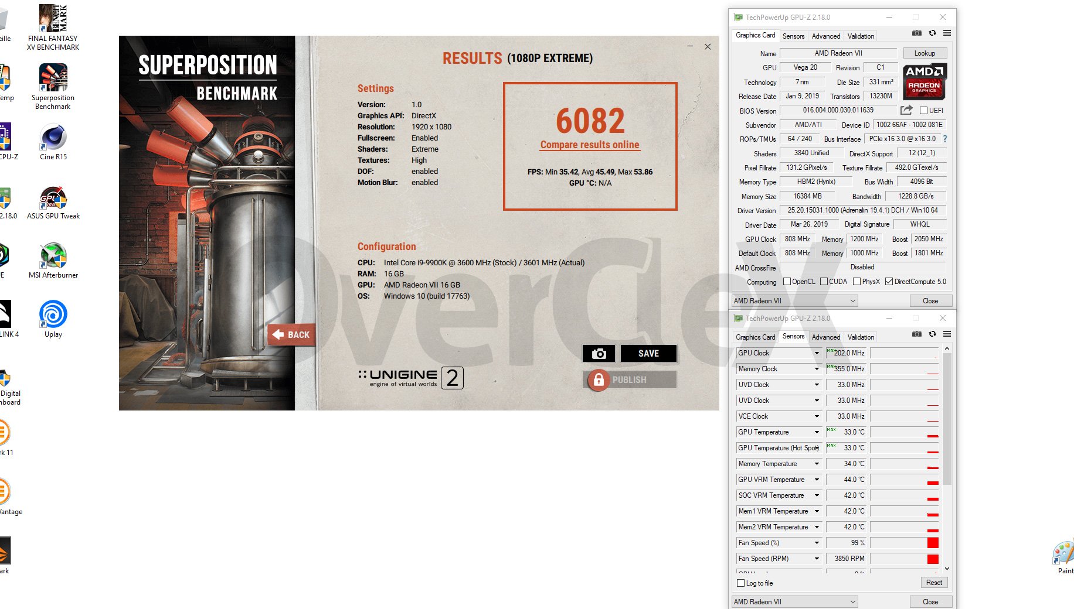Expand the GPU Clock sensor dropdown
The width and height of the screenshot is (1074, 609).
click(x=817, y=353)
